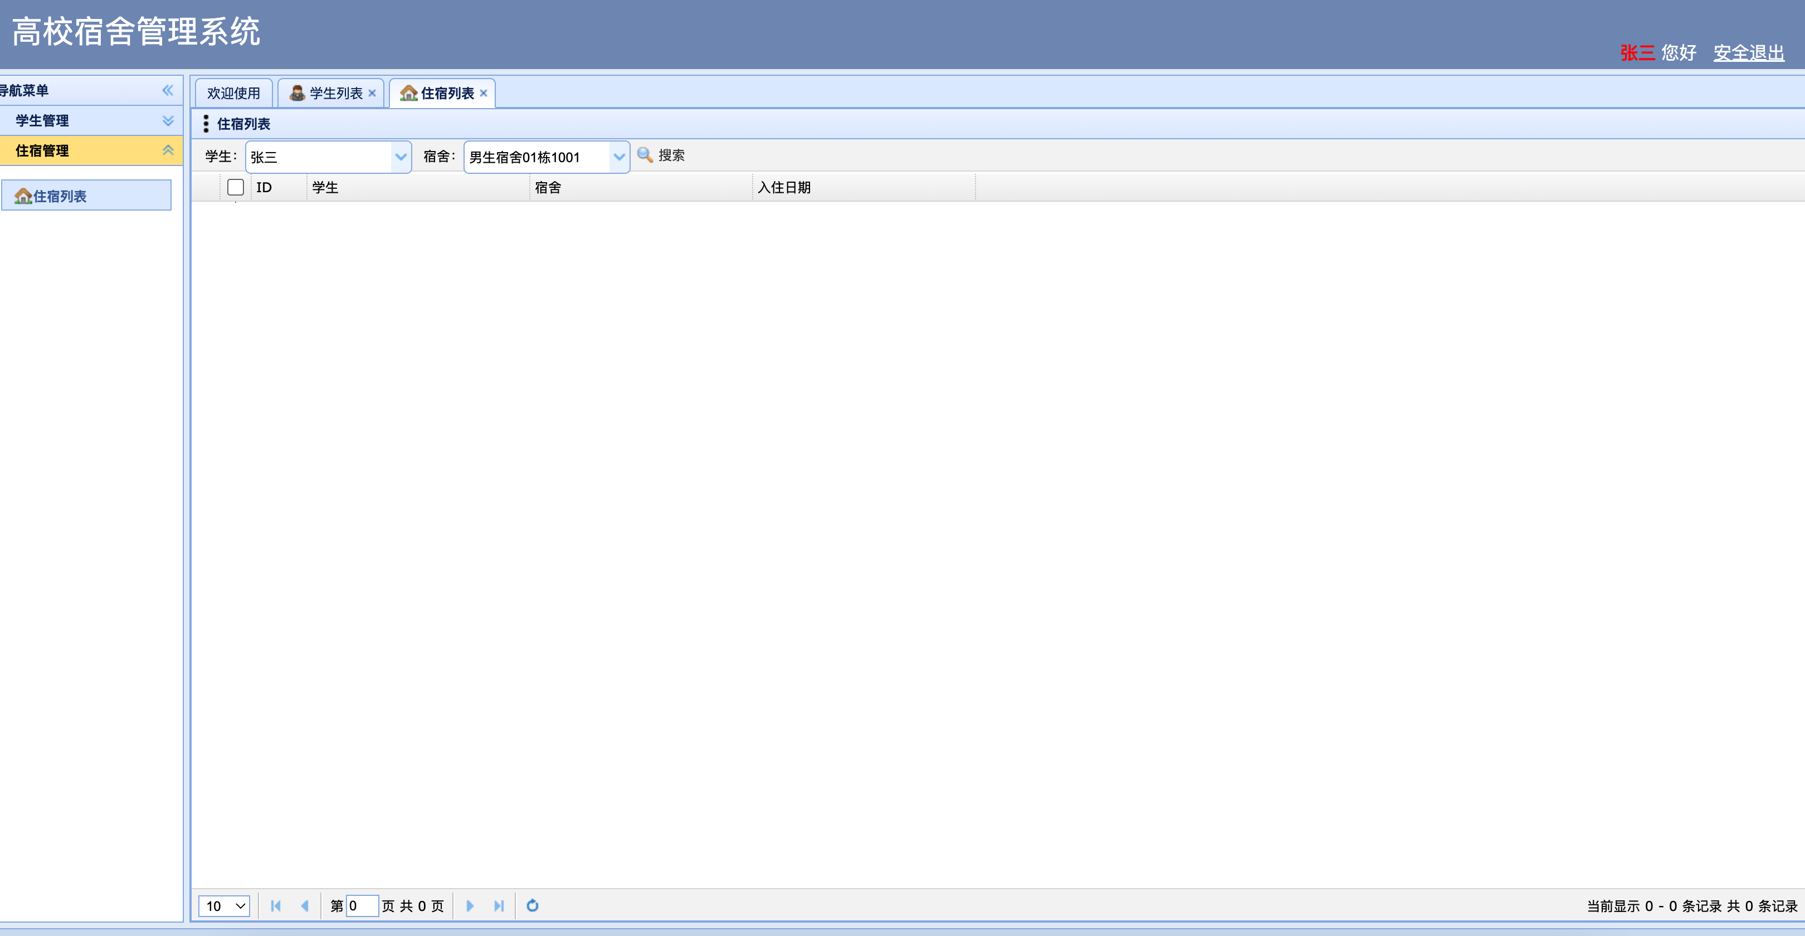Toggle the select-all checkbox in header

[x=236, y=187]
